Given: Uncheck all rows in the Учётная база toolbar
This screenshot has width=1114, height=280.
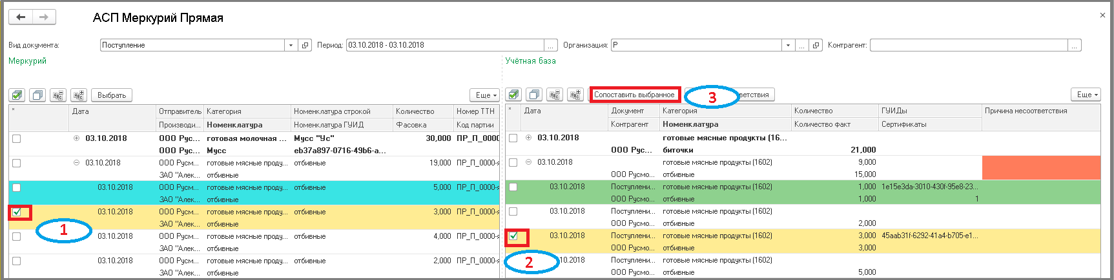Looking at the screenshot, I should [534, 95].
